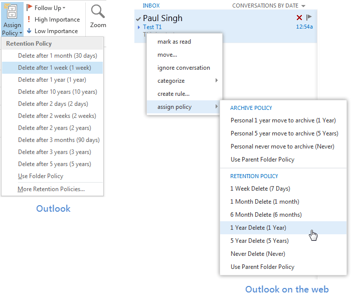The width and height of the screenshot is (351, 299).
Task: Select 'create rule...' from context menu
Action: pyautogui.click(x=173, y=94)
